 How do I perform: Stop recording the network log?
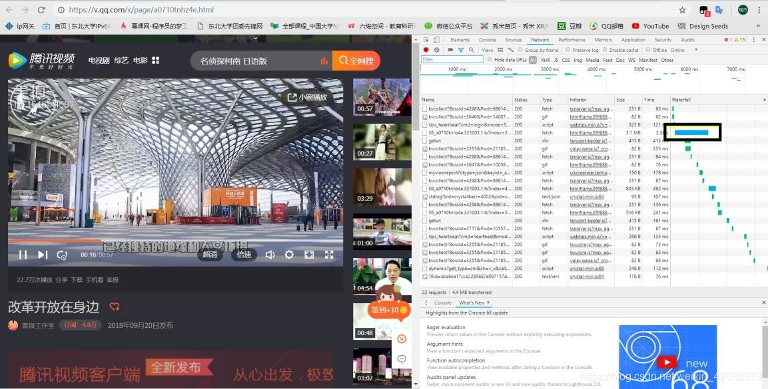(426, 50)
